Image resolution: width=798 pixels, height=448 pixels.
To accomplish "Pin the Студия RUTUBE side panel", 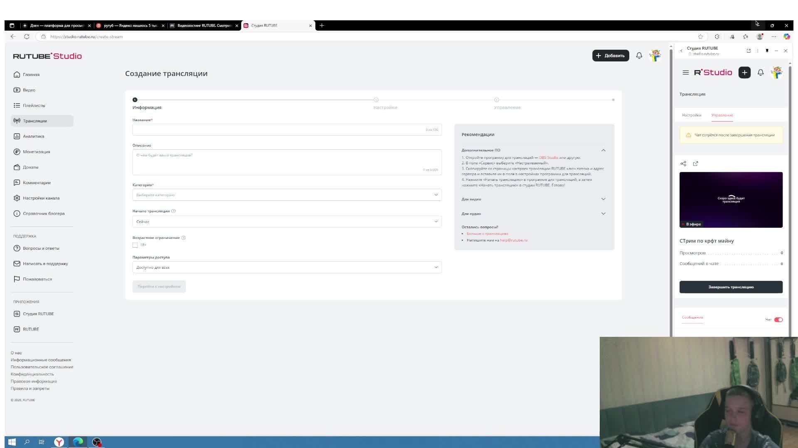I will pyautogui.click(x=767, y=51).
